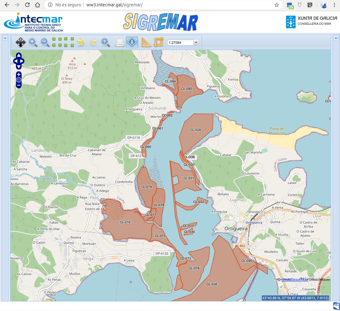Bookmark this page with the star icon
This screenshot has width=340, height=311.
pos(276,5)
